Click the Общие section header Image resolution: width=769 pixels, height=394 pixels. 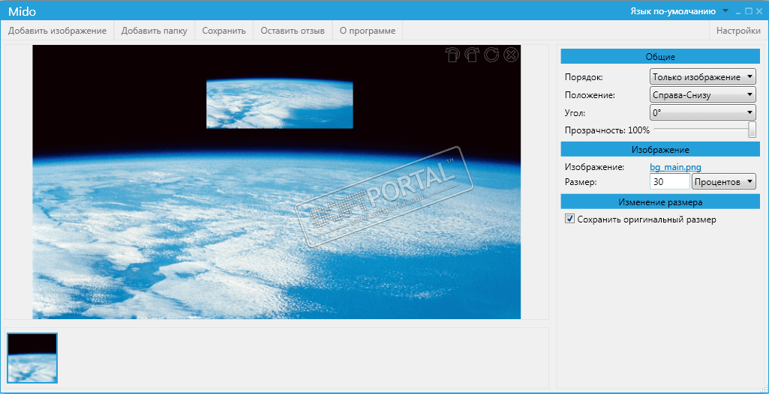coord(660,57)
